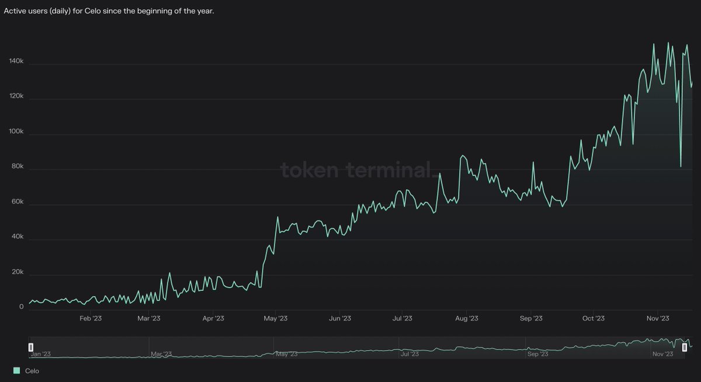The image size is (701, 382).
Task: Click the 140k y-axis label
Action: point(15,61)
